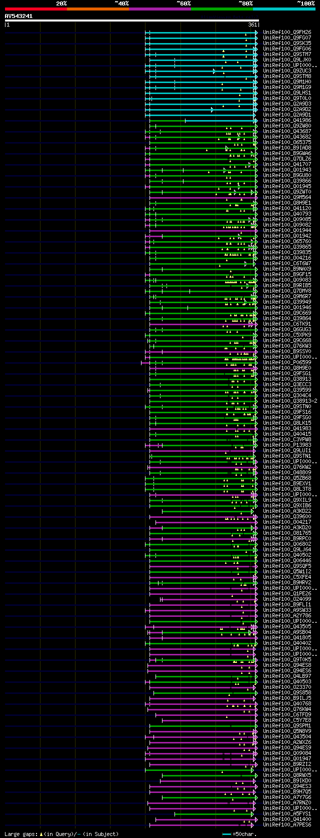
Task: Click the red 20% identity legend segment
Action: [35, 9]
